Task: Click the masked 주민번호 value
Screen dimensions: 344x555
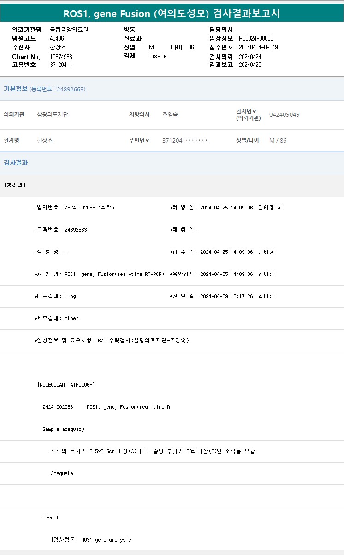Action: pos(185,140)
